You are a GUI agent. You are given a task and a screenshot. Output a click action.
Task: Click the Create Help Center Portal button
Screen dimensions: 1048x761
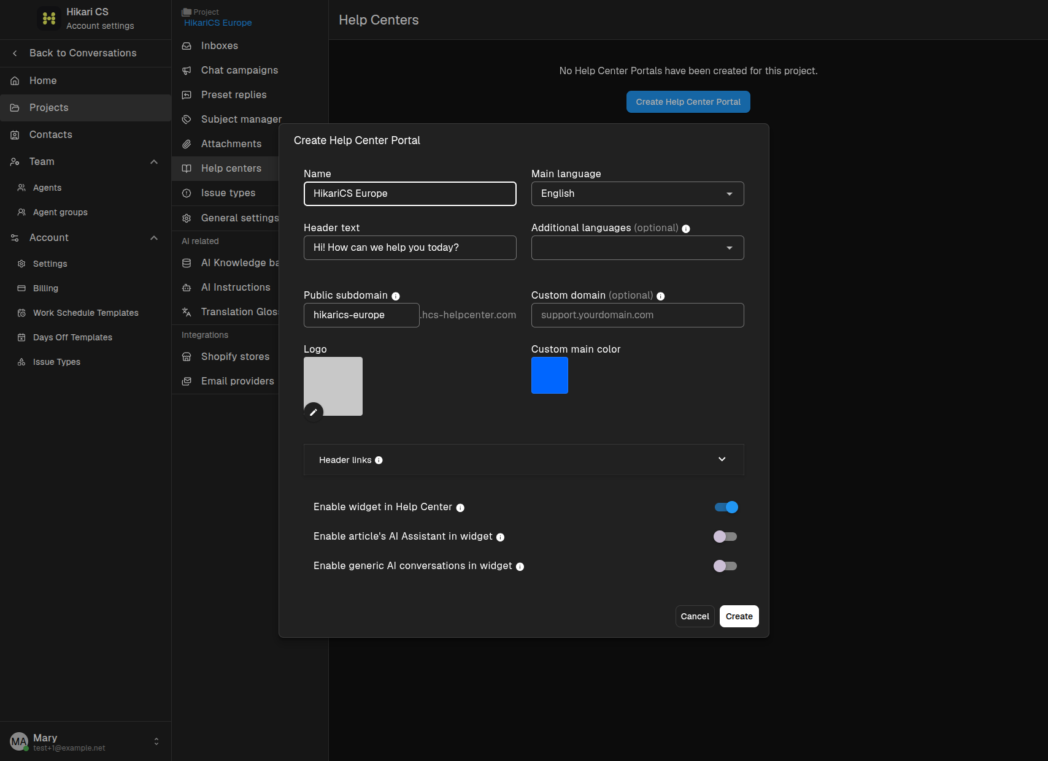pyautogui.click(x=688, y=102)
